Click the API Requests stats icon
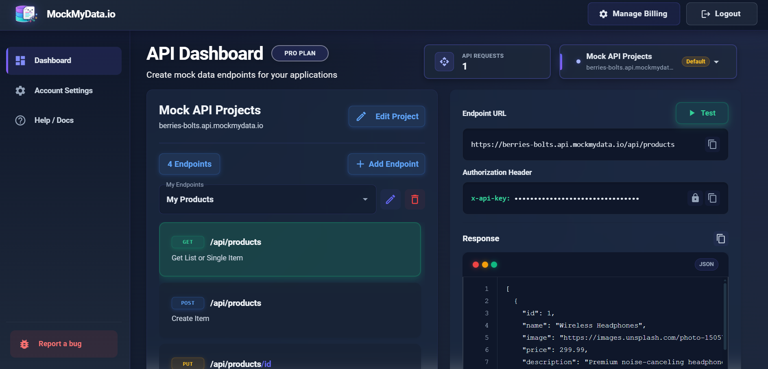 click(444, 62)
